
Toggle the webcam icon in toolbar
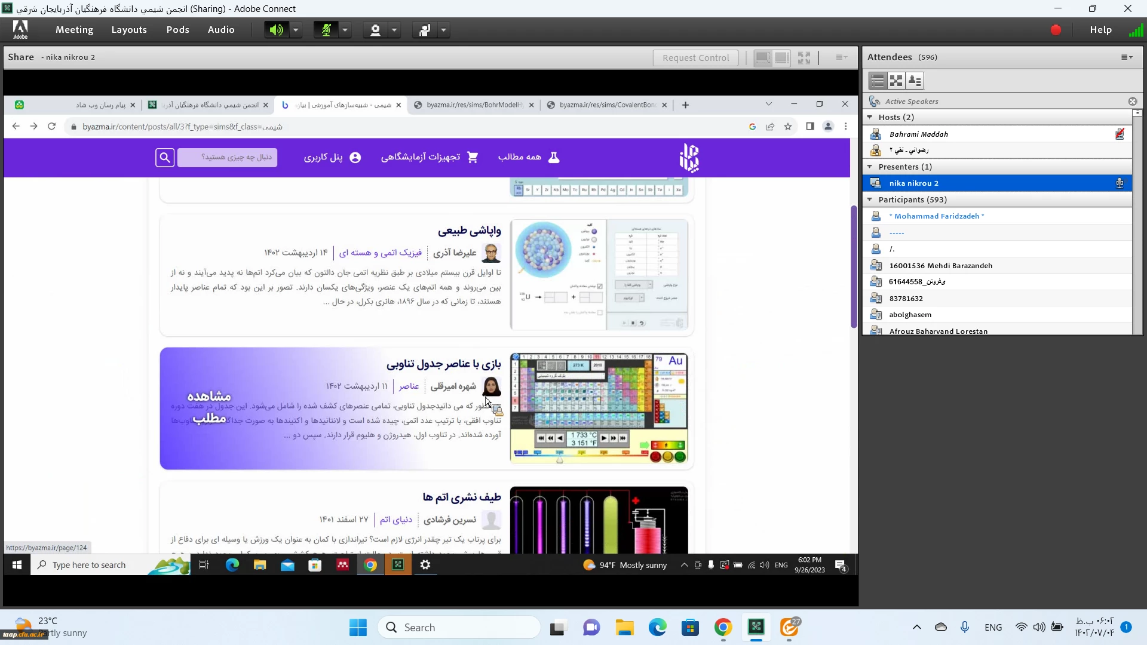tap(375, 30)
